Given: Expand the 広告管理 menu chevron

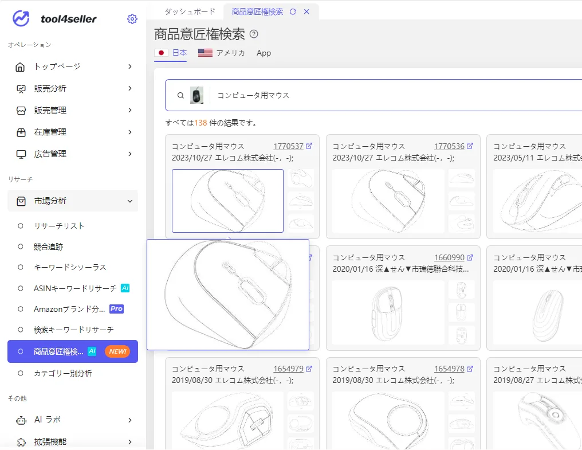Looking at the screenshot, I should (x=130, y=154).
